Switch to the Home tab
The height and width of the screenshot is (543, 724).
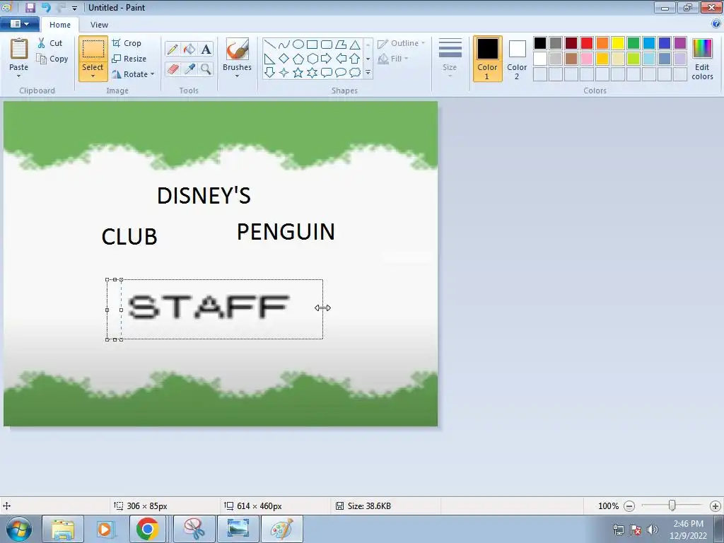pyautogui.click(x=60, y=25)
